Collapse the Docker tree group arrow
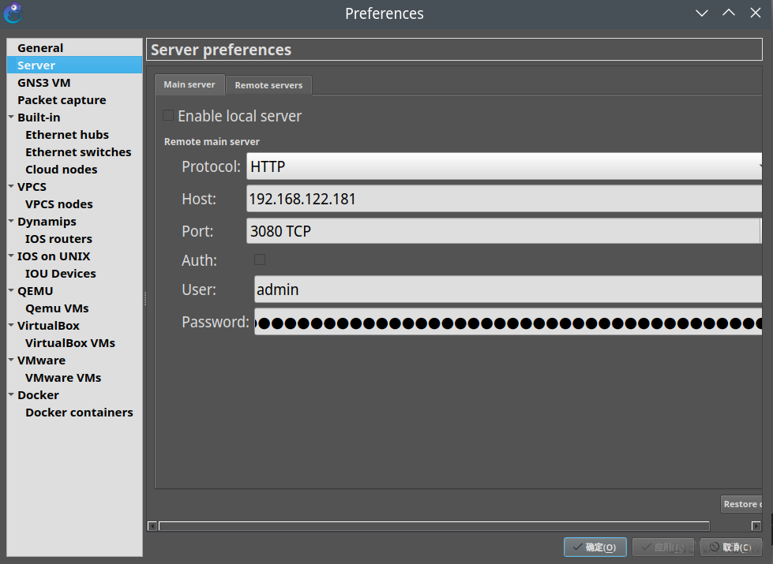Viewport: 773px width, 564px height. 11,395
